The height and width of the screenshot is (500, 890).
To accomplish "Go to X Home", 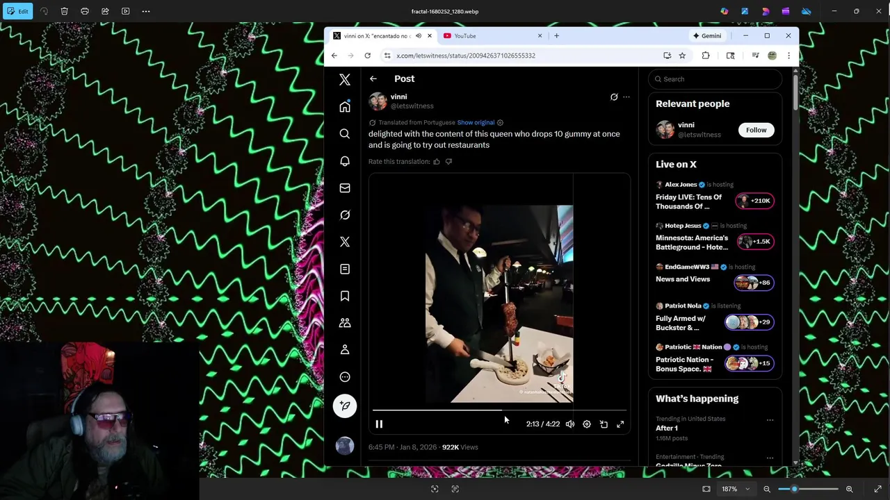I will point(345,107).
